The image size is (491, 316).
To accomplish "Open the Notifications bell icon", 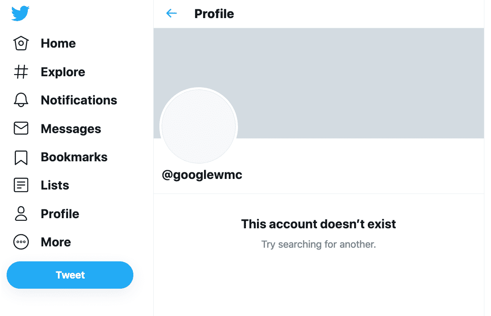I will pyautogui.click(x=21, y=100).
